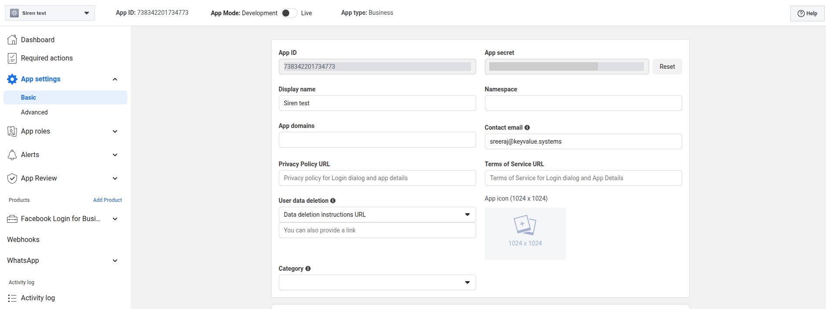Open the Dashboard home icon
This screenshot has height=309, width=826.
[x=12, y=40]
